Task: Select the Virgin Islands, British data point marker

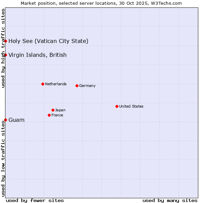Action: [x=6, y=55]
